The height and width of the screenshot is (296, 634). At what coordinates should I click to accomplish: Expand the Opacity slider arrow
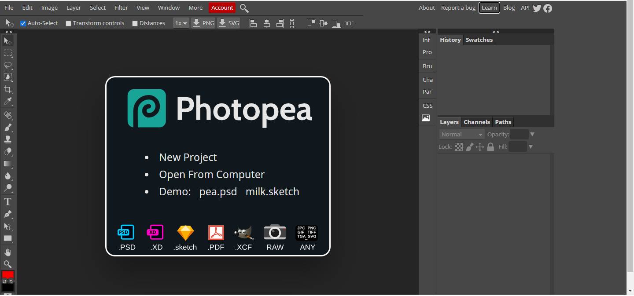[x=532, y=135]
